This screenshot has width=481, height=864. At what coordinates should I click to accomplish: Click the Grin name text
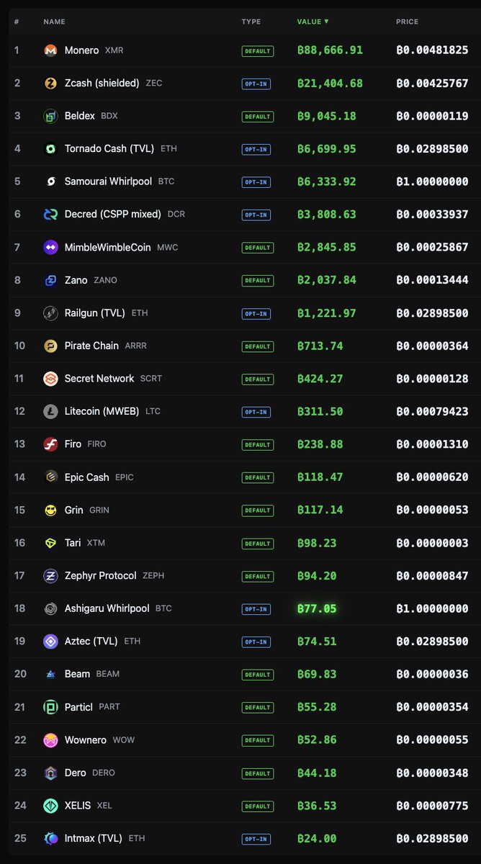(x=73, y=510)
